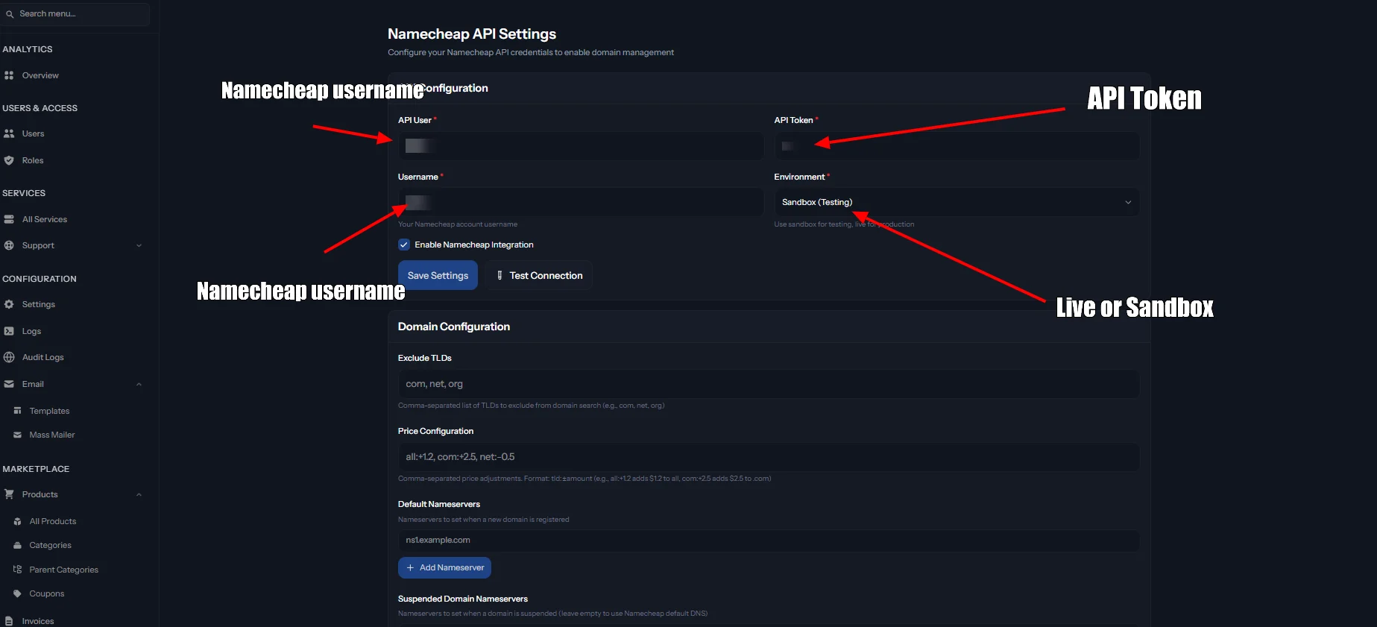
Task: Click the Namecheap API Settings title
Action: [x=472, y=34]
